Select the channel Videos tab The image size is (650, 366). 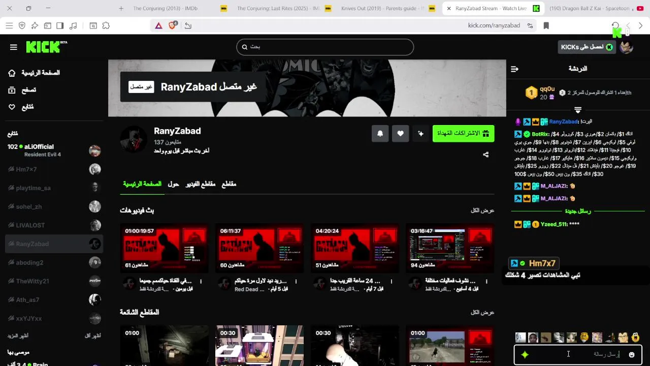pyautogui.click(x=200, y=184)
